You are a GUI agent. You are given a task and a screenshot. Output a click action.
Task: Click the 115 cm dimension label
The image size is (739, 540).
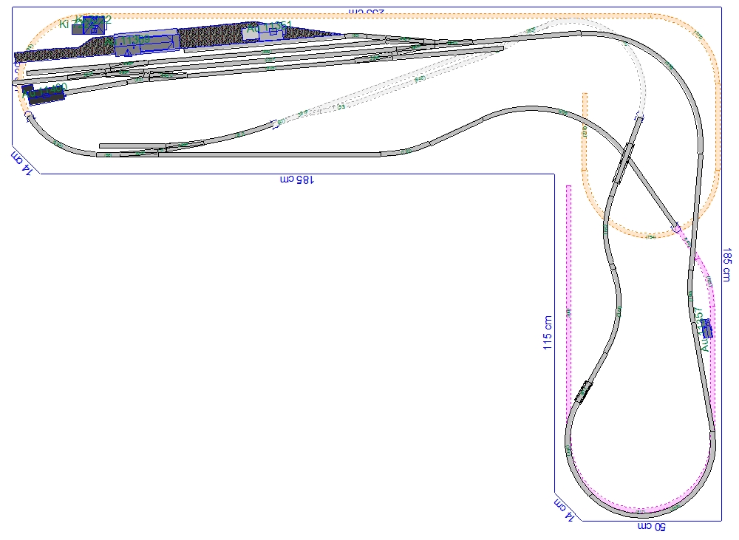point(548,332)
